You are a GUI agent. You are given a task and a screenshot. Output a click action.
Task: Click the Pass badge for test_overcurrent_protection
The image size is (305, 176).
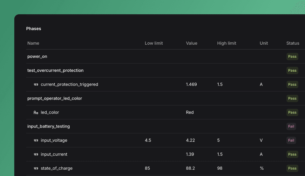coord(292,70)
